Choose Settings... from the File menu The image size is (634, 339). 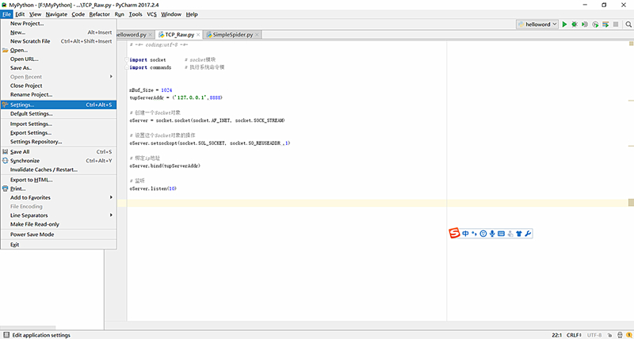[59, 105]
